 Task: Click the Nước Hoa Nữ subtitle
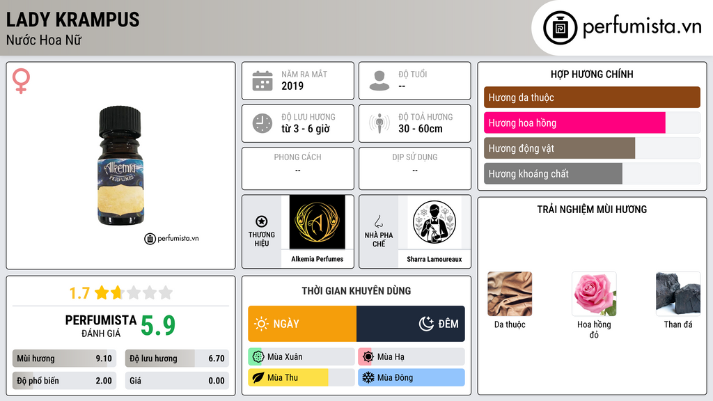coord(44,40)
